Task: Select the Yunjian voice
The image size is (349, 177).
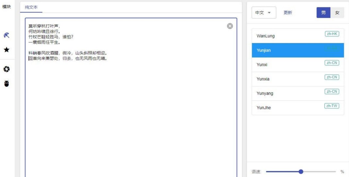Action: pos(264,50)
